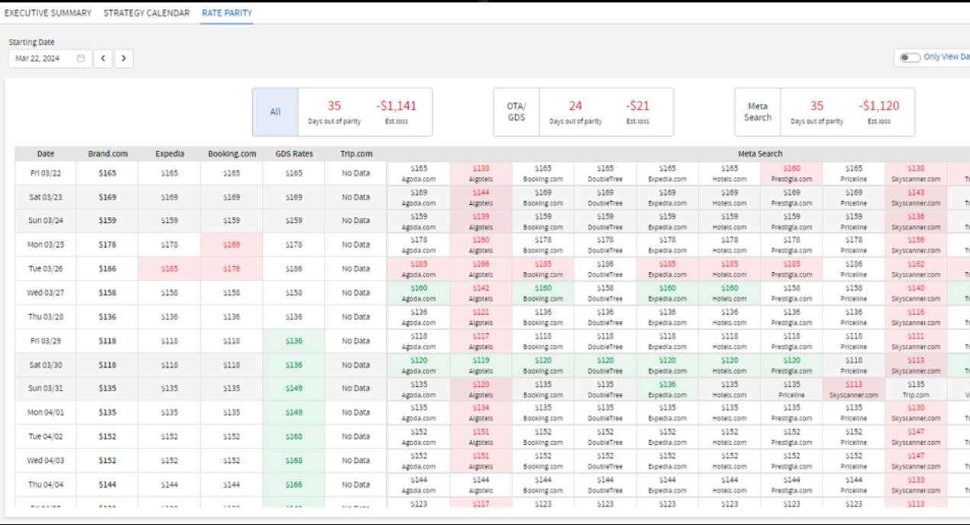Click the Expedia column header
This screenshot has width=970, height=525.
170,154
